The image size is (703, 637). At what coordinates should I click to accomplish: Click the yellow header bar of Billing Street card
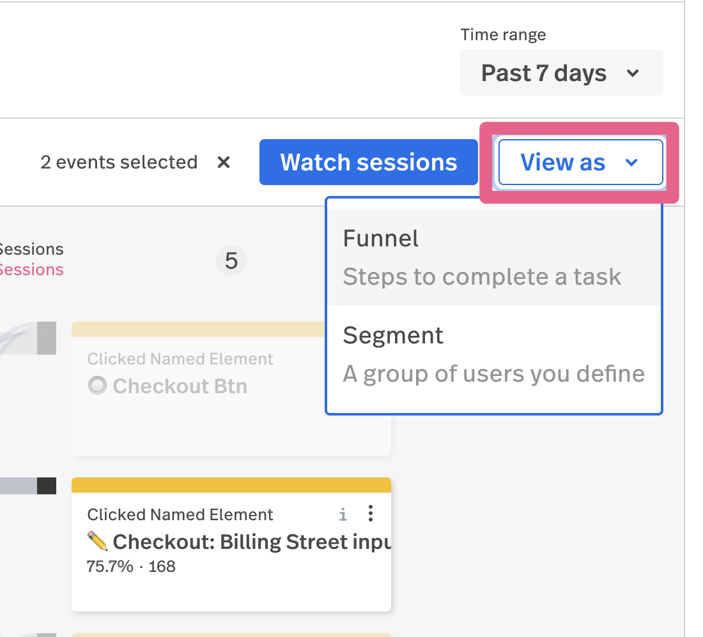(x=231, y=485)
